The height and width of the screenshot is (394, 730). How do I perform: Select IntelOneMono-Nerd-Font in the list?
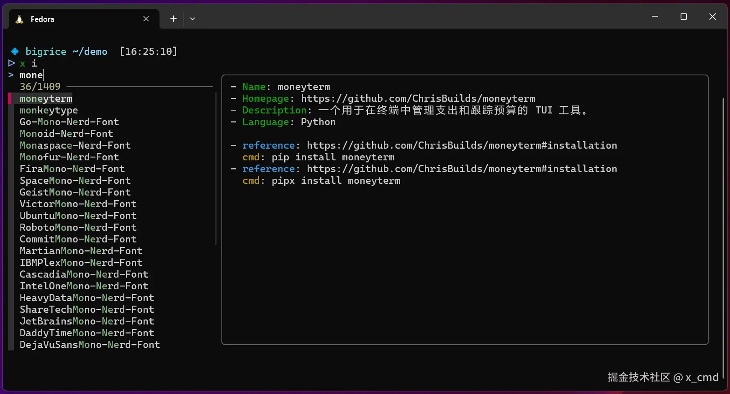[x=84, y=286]
